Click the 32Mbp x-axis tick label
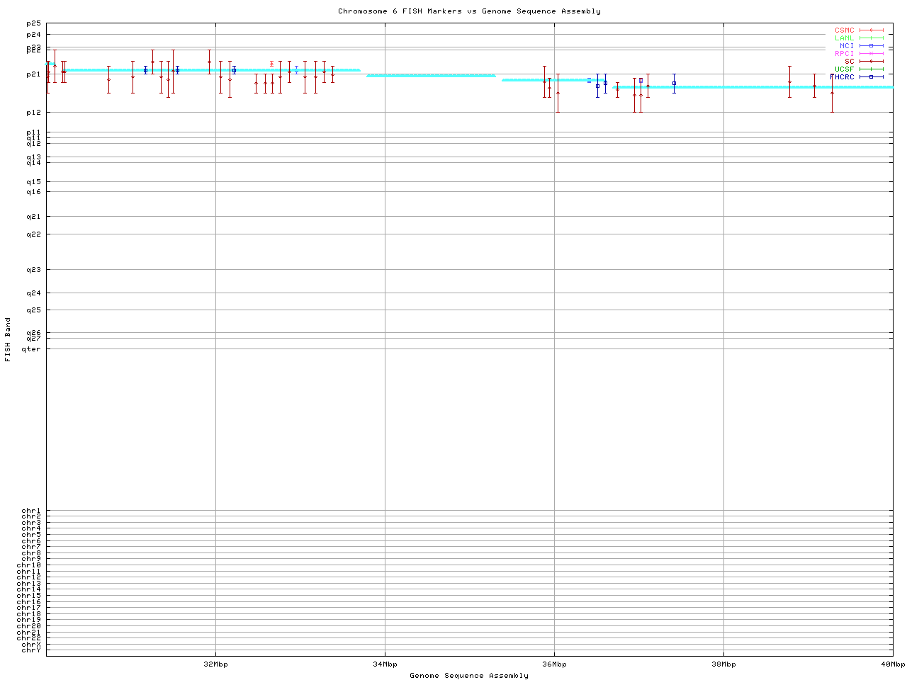 (215, 664)
